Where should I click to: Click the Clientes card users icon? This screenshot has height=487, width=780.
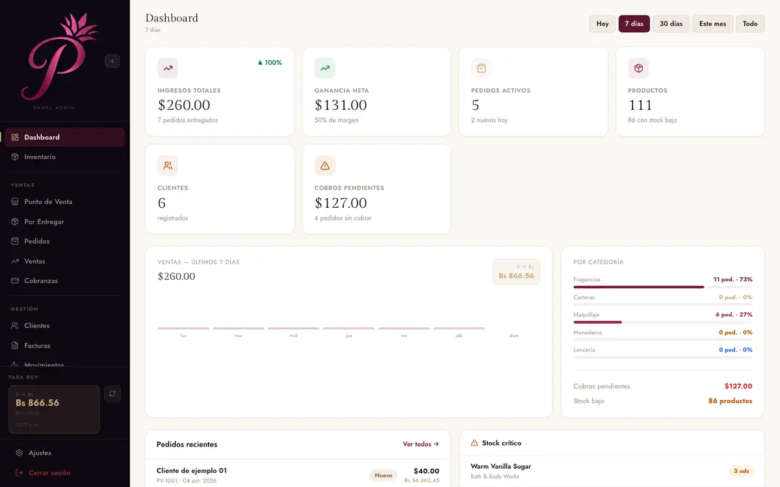click(168, 166)
